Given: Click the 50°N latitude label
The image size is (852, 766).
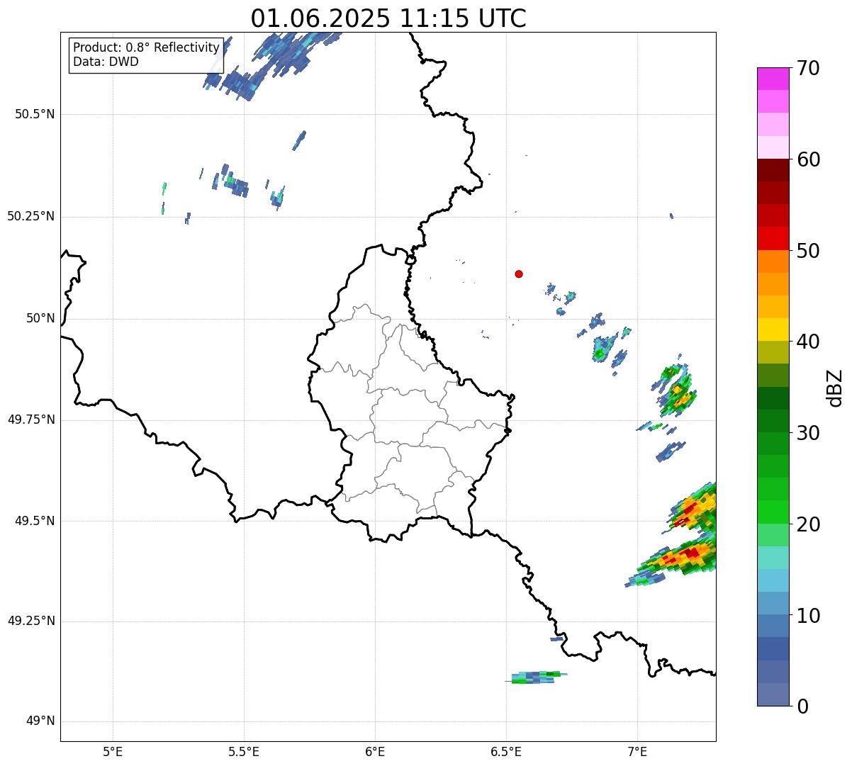Looking at the screenshot, I should click(40, 318).
